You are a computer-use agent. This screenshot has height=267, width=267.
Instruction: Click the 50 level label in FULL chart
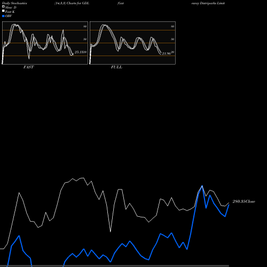(x=172, y=39)
